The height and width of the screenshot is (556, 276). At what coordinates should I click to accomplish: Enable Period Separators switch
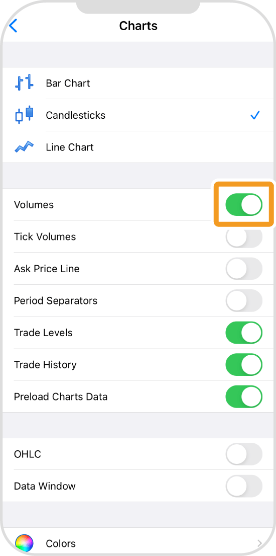point(244,301)
